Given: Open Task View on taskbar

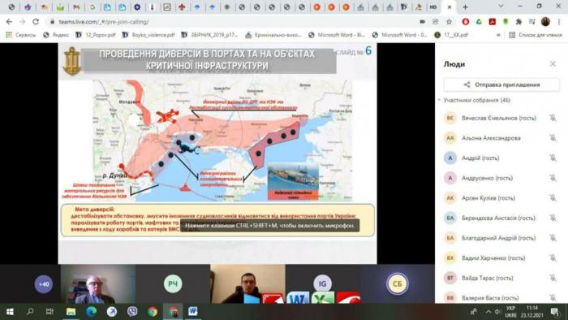Looking at the screenshot, I should pos(49,312).
